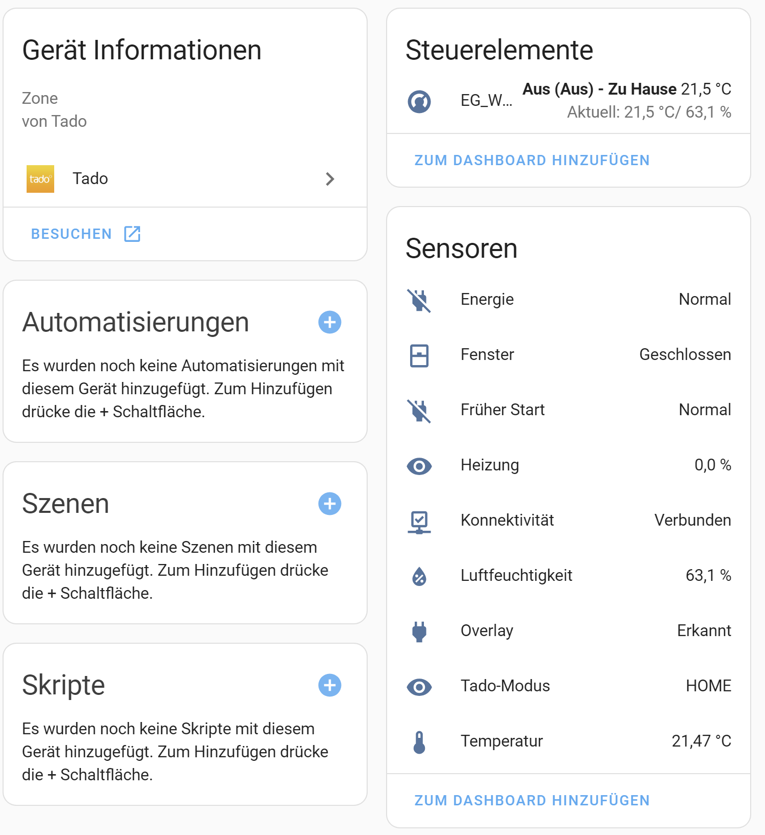Click the thermostat icon for EG_W climate

419,101
